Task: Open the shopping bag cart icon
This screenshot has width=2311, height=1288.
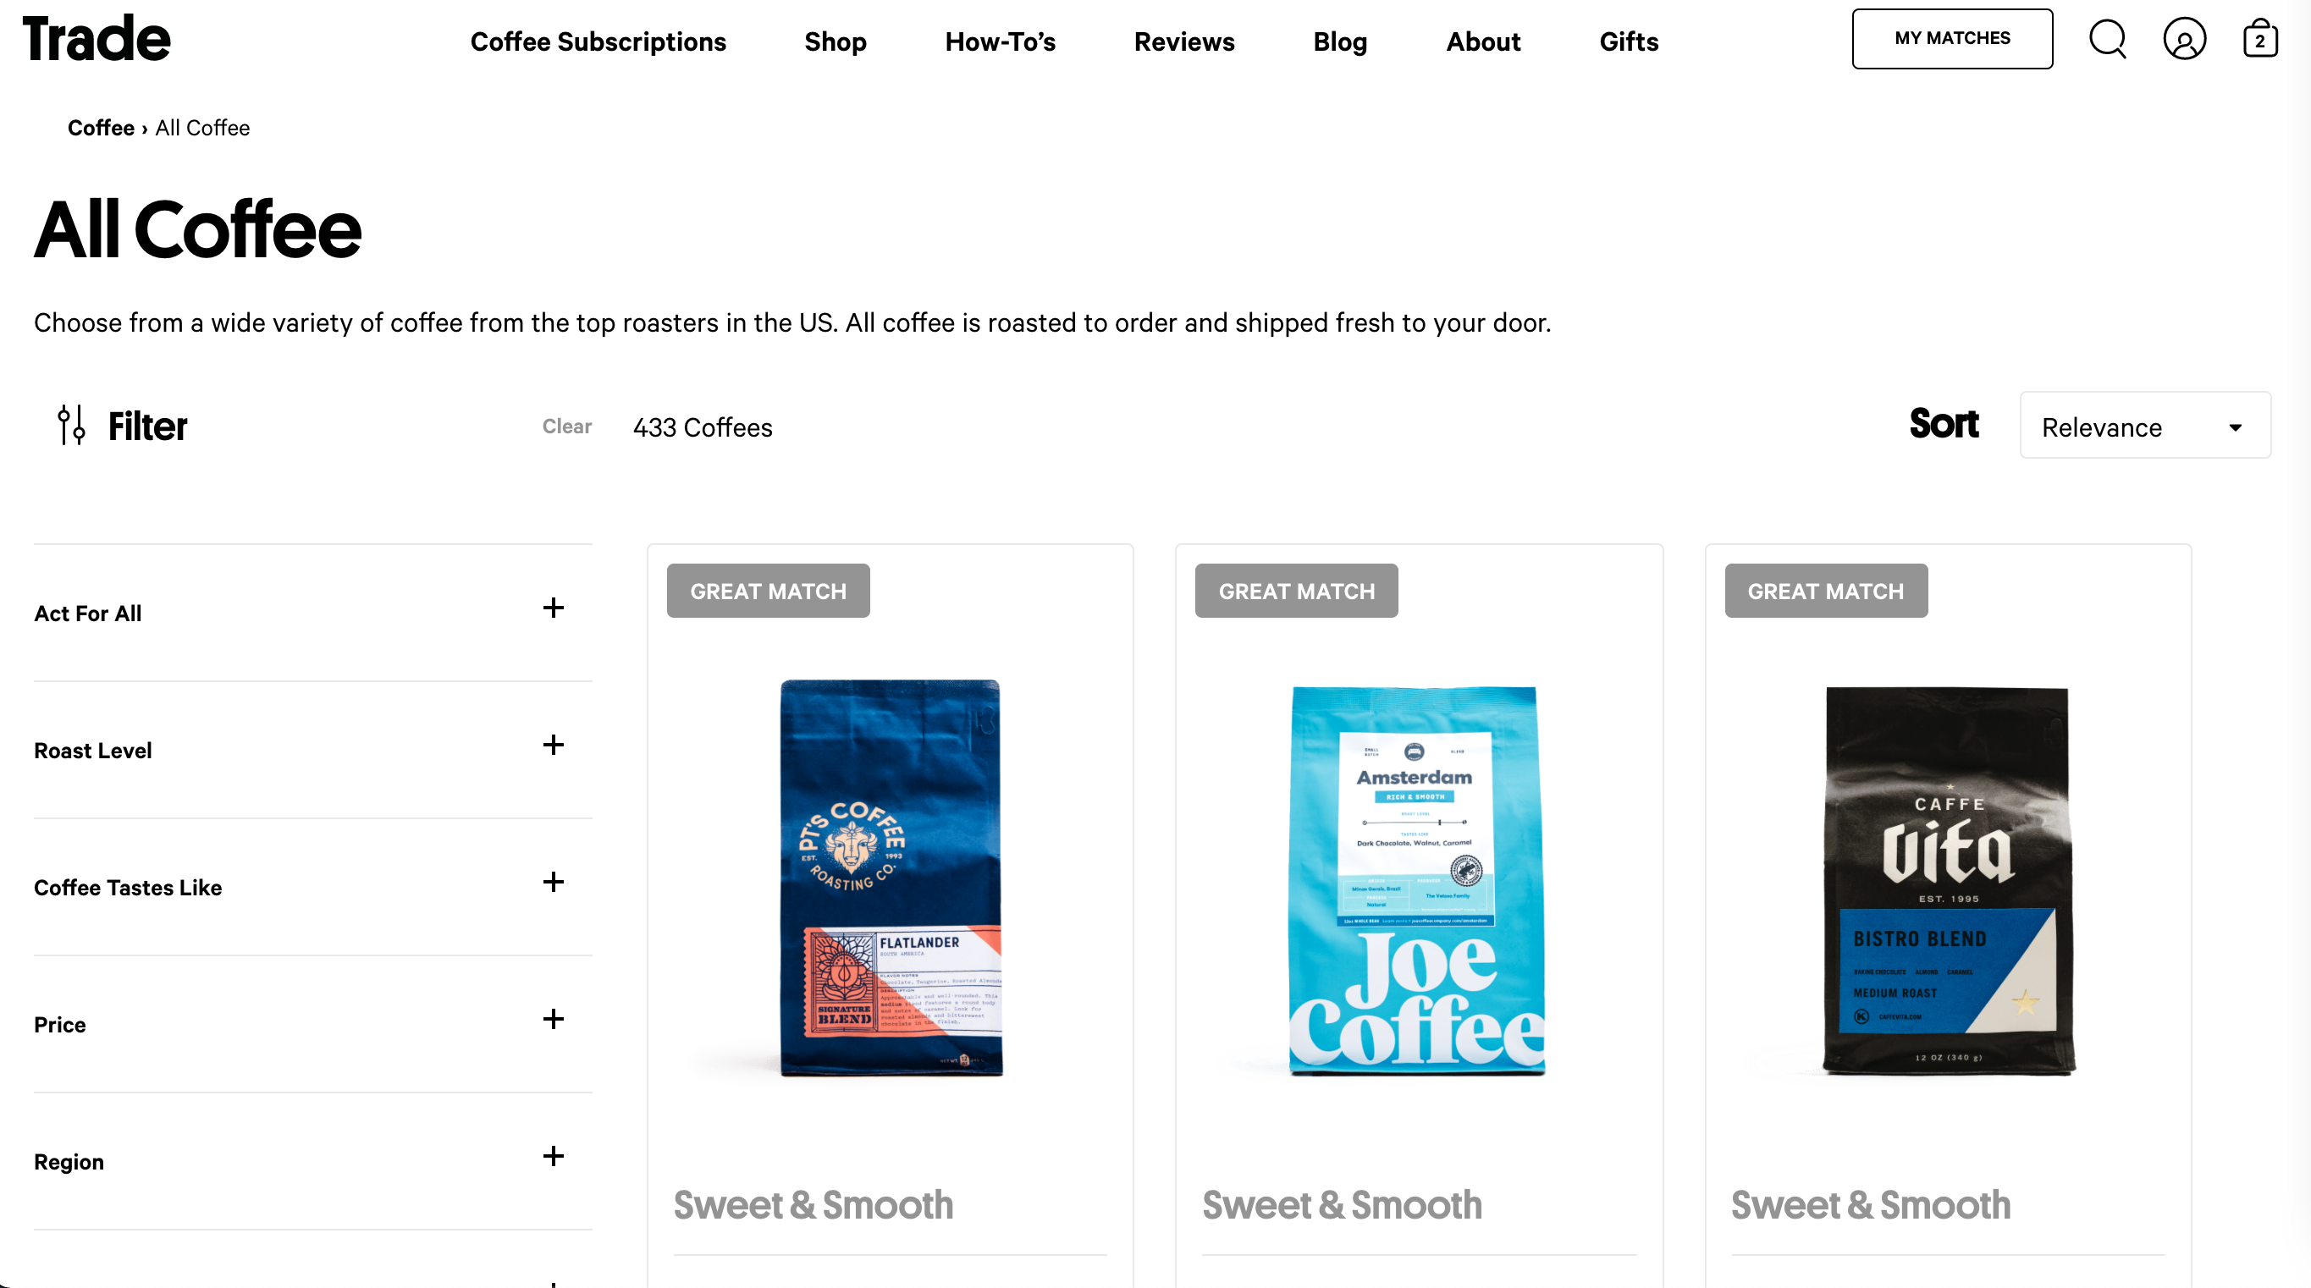Action: click(2260, 39)
